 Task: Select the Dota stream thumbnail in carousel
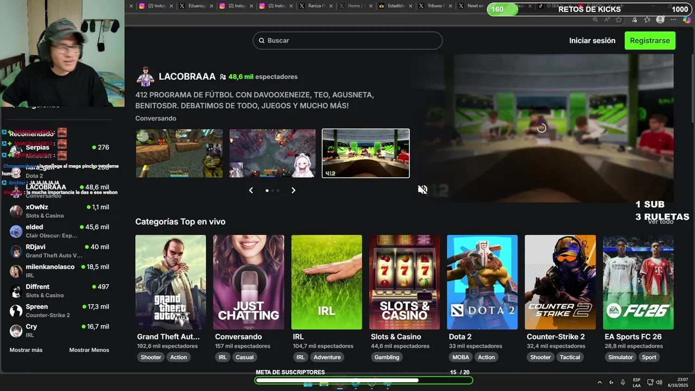coord(273,153)
